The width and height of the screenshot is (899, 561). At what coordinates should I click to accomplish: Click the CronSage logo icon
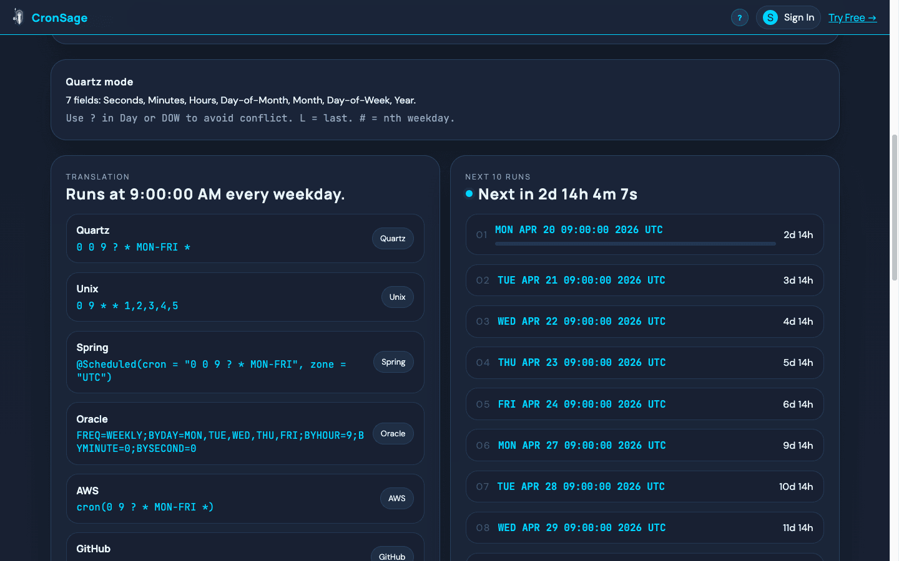tap(19, 17)
